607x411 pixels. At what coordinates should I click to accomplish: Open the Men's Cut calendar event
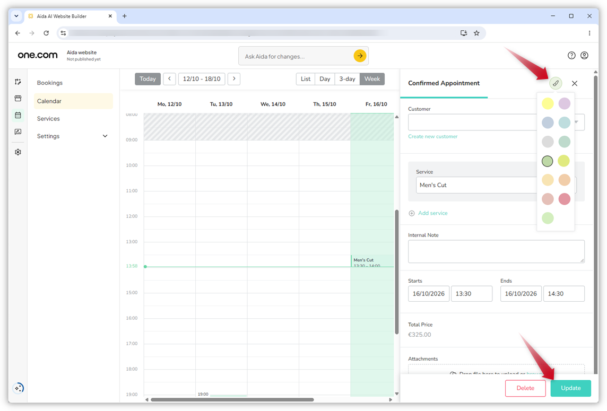pyautogui.click(x=372, y=261)
